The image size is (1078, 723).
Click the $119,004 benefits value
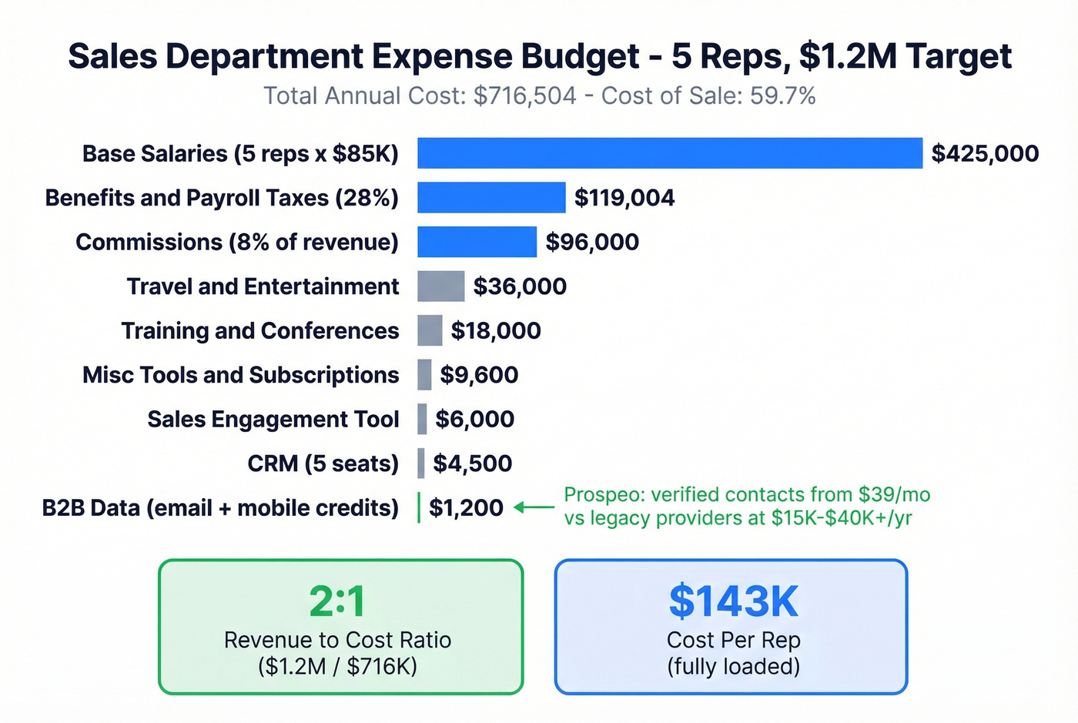click(624, 198)
